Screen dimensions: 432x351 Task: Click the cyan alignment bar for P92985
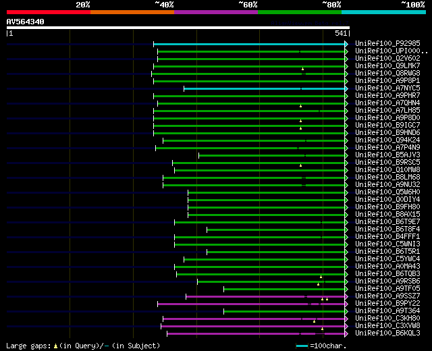[x=249, y=44]
